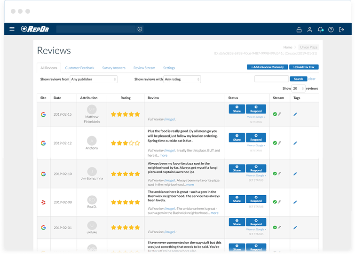Expand Rea D. review with more link
This screenshot has height=254, width=355.
click(x=214, y=213)
